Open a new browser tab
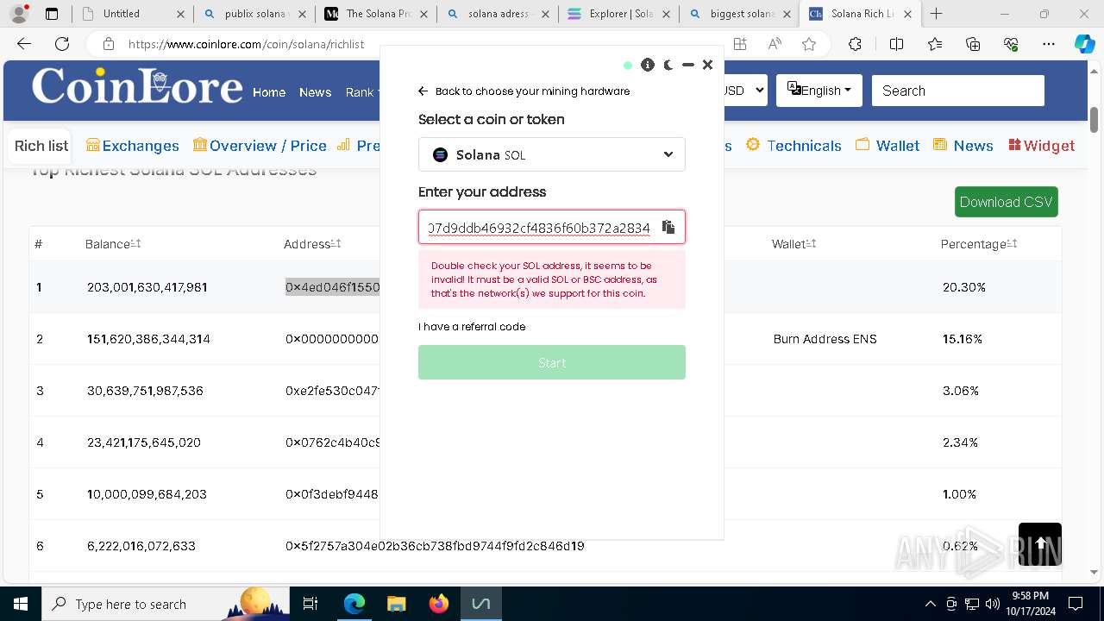 [x=936, y=14]
